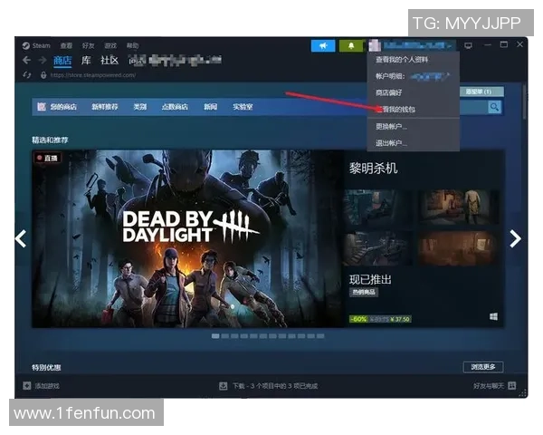The width and height of the screenshot is (543, 435).
Task: Show the previous featured game with the left chevron
Action: coord(21,238)
